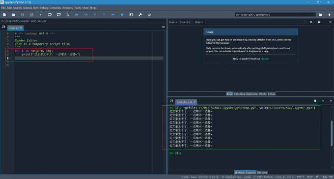This screenshot has width=334, height=179.
Task: Open the Run menu
Action: click(36, 8)
